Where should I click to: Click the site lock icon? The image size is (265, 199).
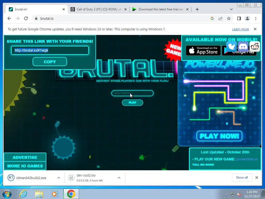(36, 18)
